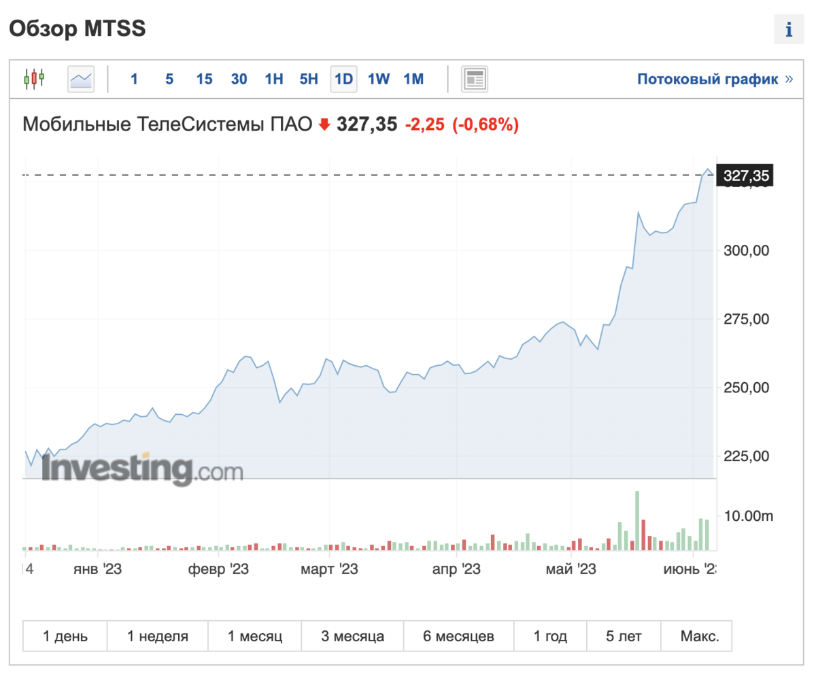The image size is (816, 678).
Task: Show range 6 месяцев
Action: click(459, 637)
